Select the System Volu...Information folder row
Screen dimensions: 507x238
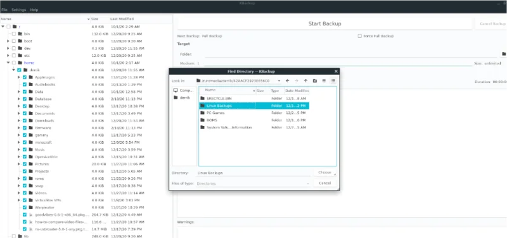[x=254, y=127]
